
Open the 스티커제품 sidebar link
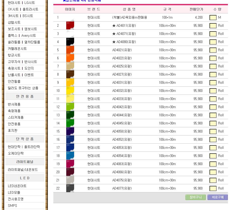coord(16,117)
